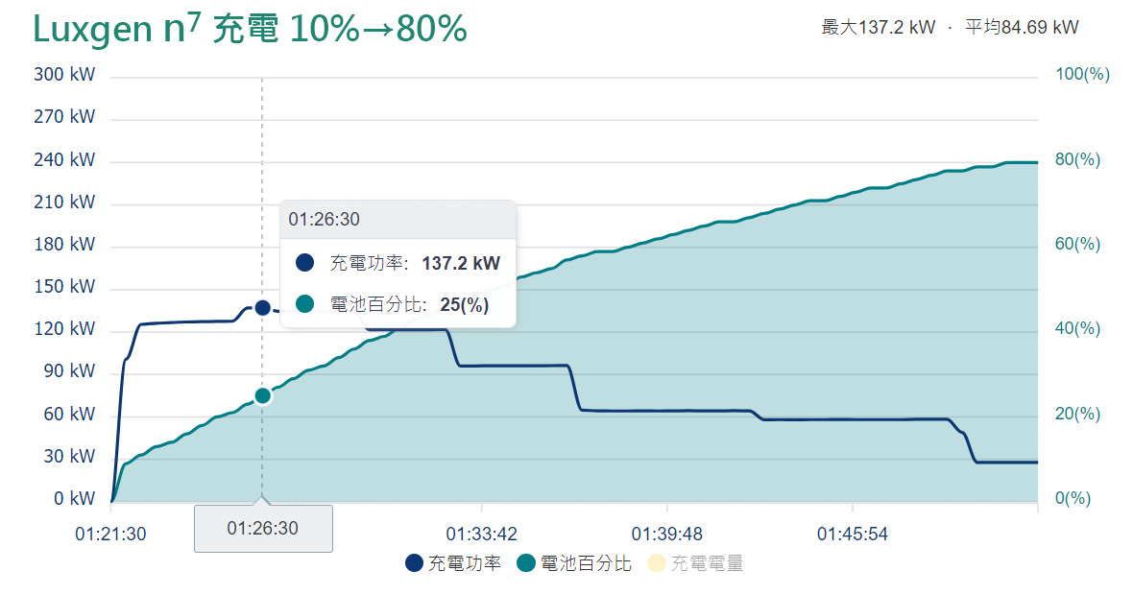The width and height of the screenshot is (1133, 595).
Task: Click the 01:45:54 time axis label
Action: [x=853, y=534]
